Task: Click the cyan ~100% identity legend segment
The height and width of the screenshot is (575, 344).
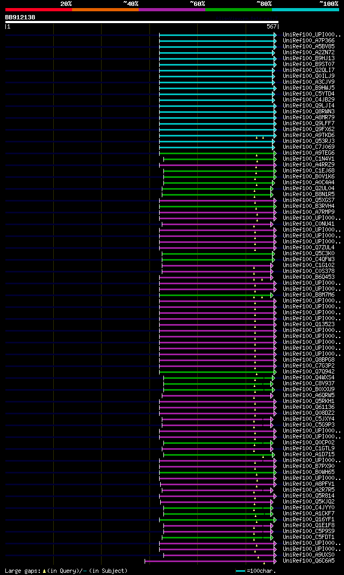Action: click(305, 10)
